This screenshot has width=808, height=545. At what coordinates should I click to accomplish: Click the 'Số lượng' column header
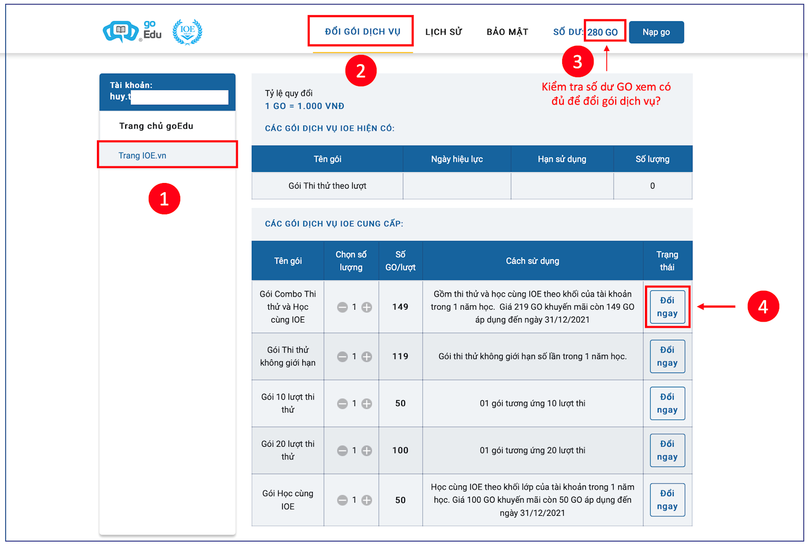[x=653, y=159]
